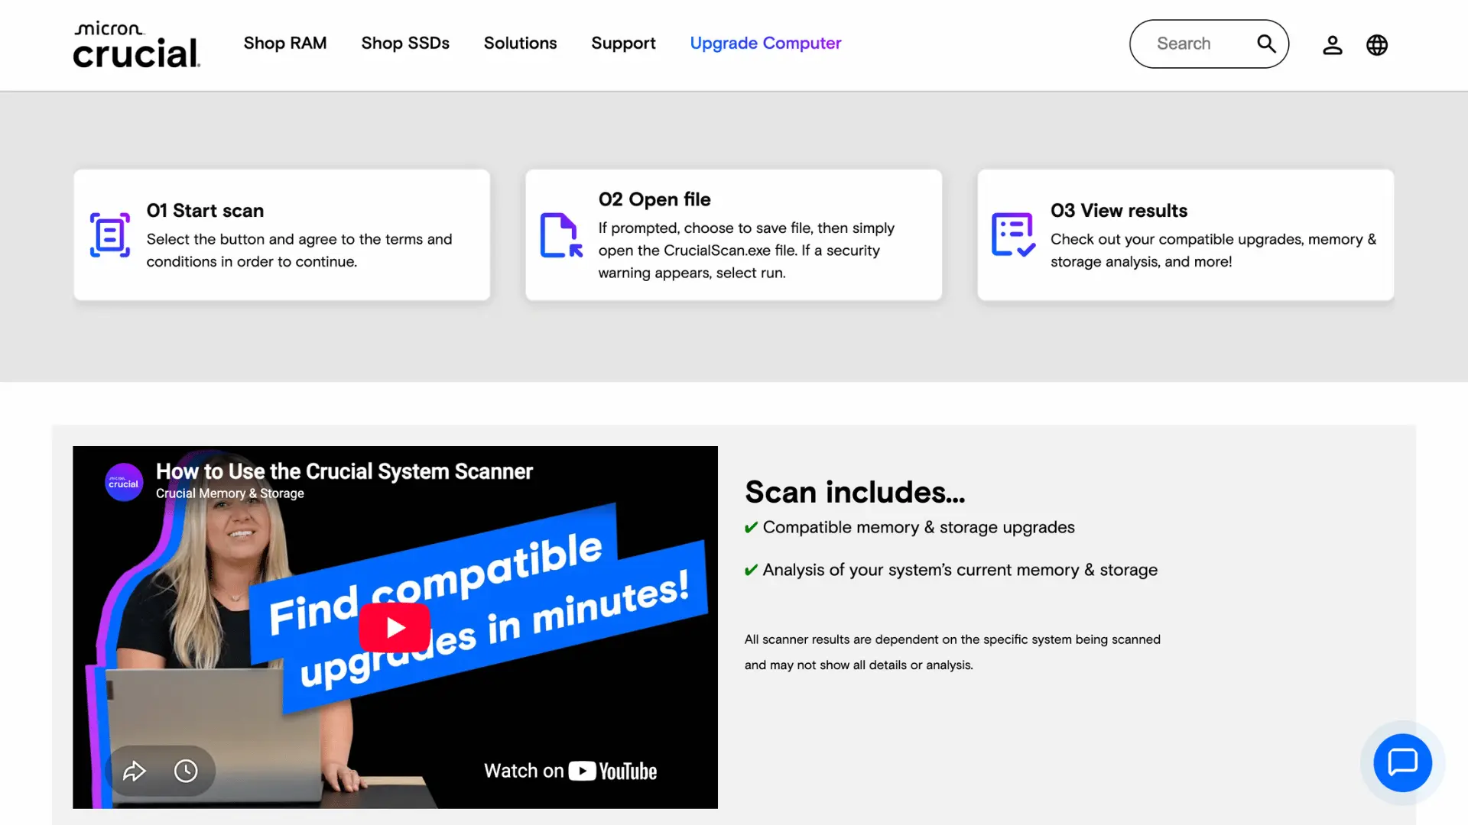Click the Watch later clock icon
This screenshot has height=825, width=1468.
(x=186, y=771)
